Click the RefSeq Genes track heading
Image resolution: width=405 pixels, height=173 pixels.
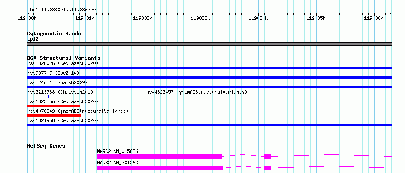[x=46, y=146]
